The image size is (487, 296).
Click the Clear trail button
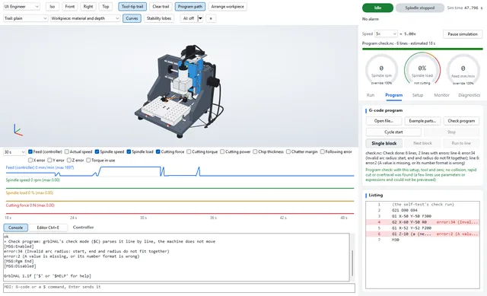(x=161, y=7)
